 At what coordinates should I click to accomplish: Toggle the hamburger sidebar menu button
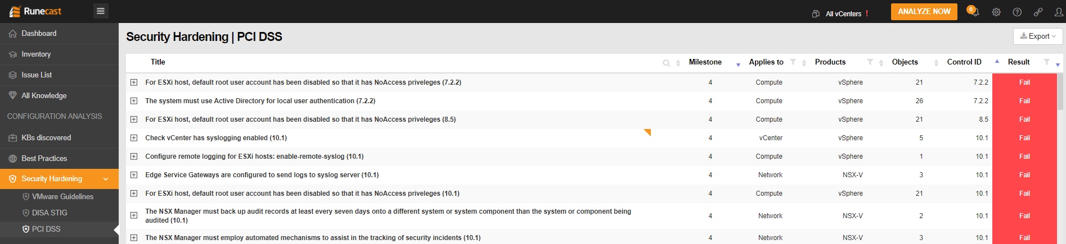pyautogui.click(x=101, y=11)
